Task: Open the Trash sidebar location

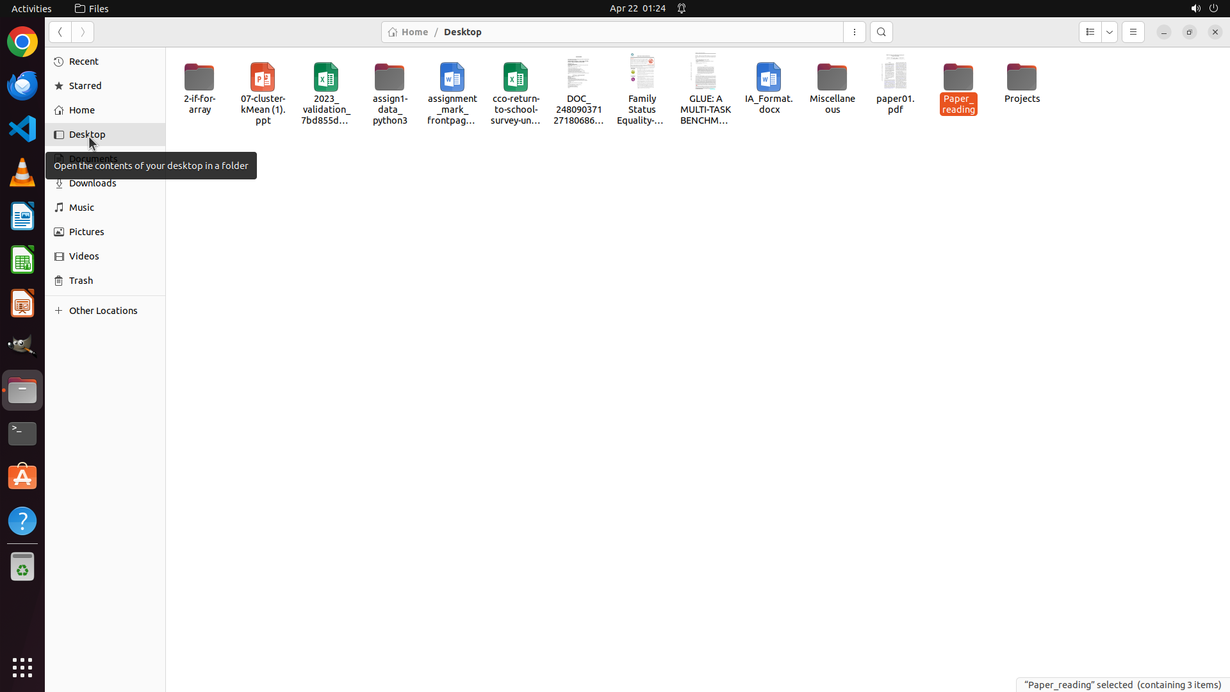Action: (x=81, y=281)
